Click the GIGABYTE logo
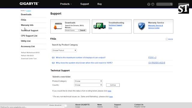 [x=29, y=4]
